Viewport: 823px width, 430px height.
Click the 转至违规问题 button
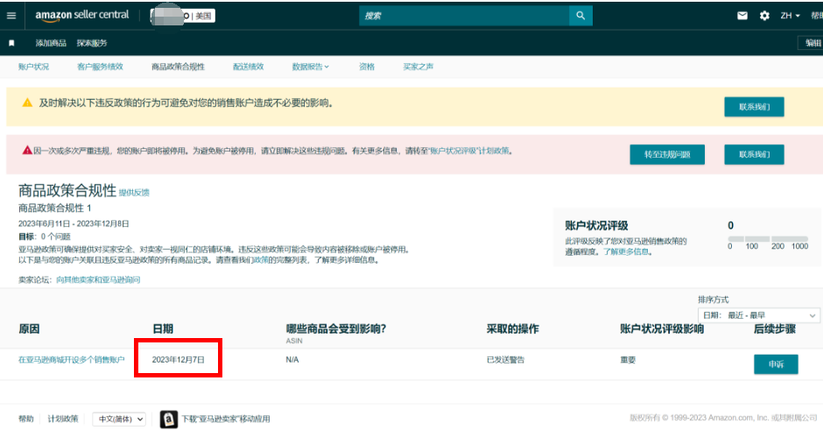click(x=667, y=154)
